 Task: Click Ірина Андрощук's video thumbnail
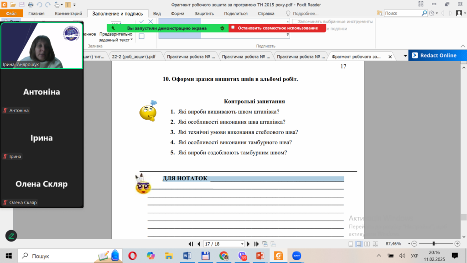click(42, 46)
